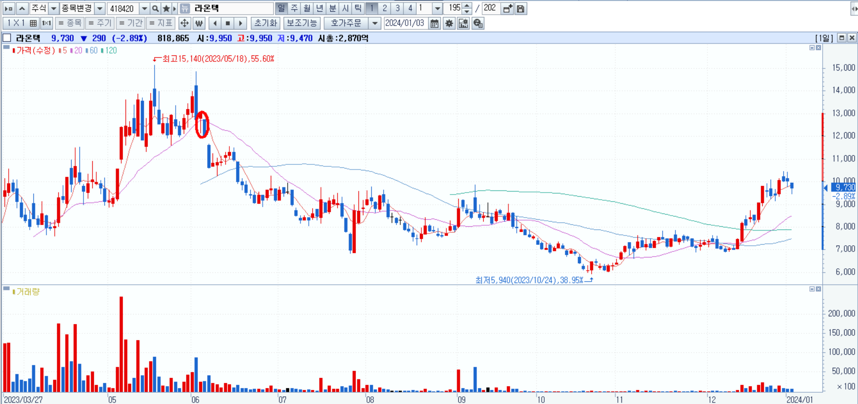Toggle the 종목 sync button
This screenshot has height=404, width=858.
pos(70,23)
